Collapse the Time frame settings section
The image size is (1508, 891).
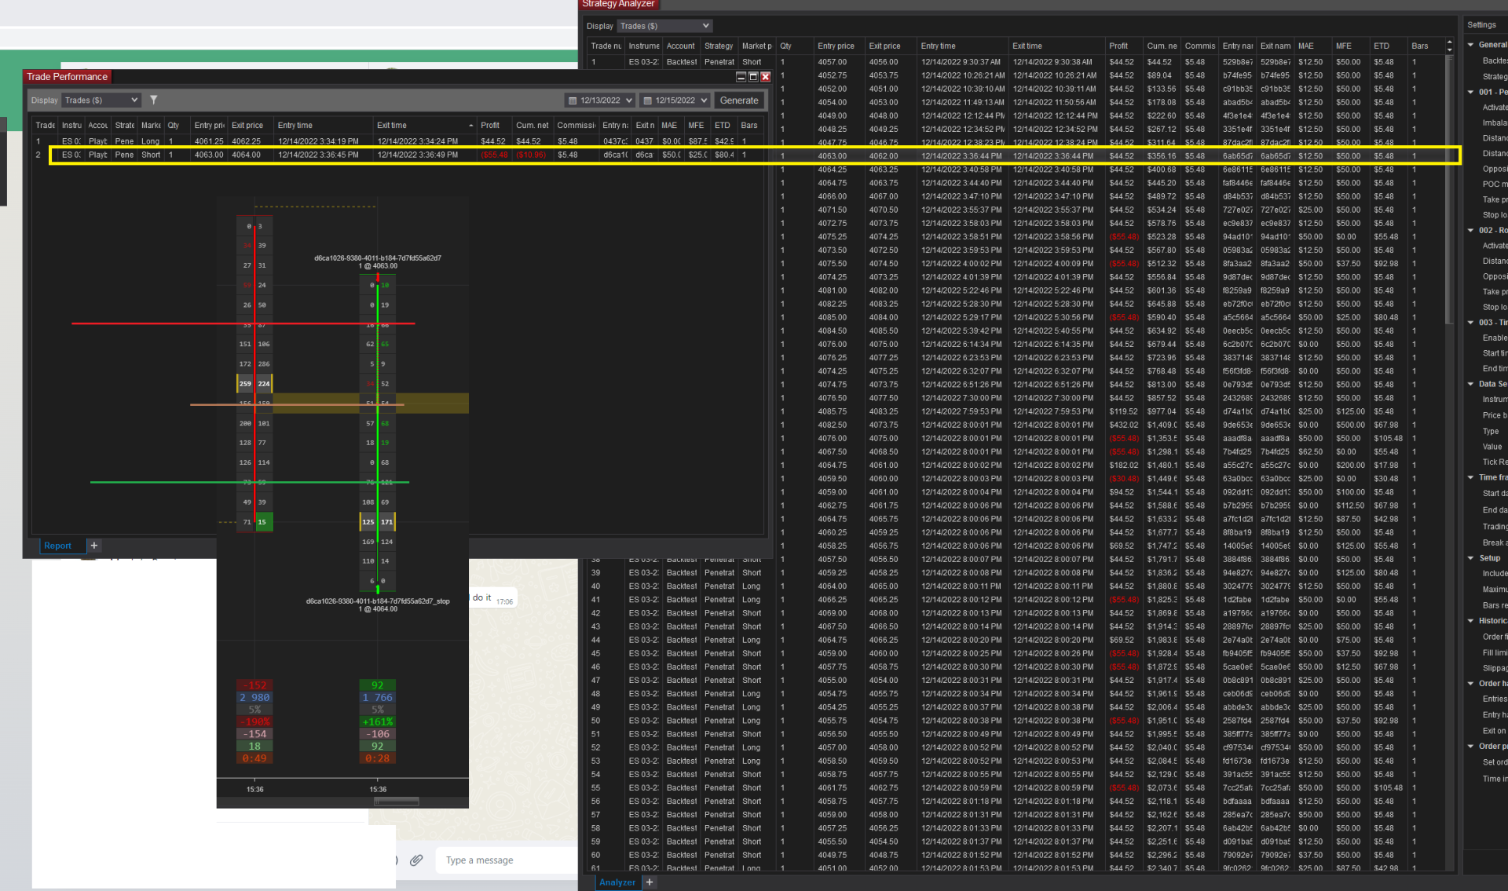[x=1471, y=477]
